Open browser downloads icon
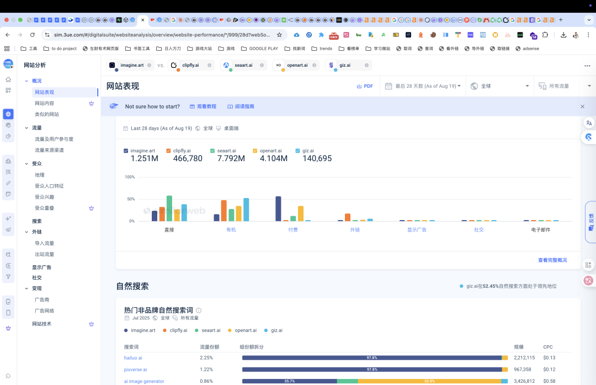Image resolution: width=596 pixels, height=385 pixels. pos(563,35)
